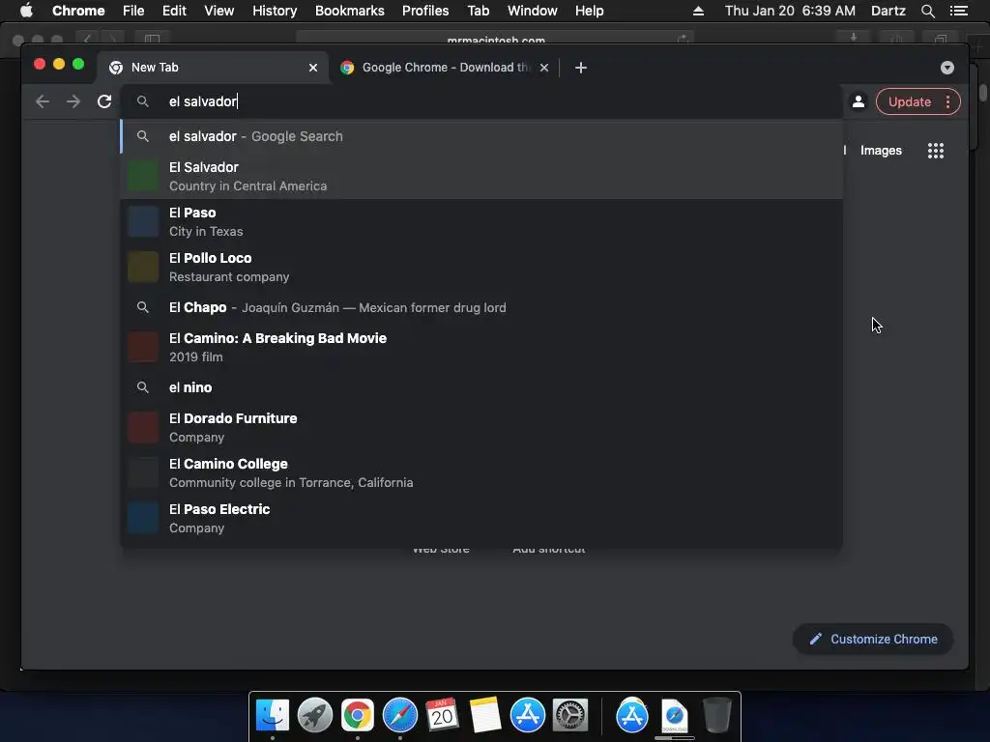Viewport: 990px width, 742px height.
Task: Open the History menu
Action: pyautogui.click(x=275, y=11)
